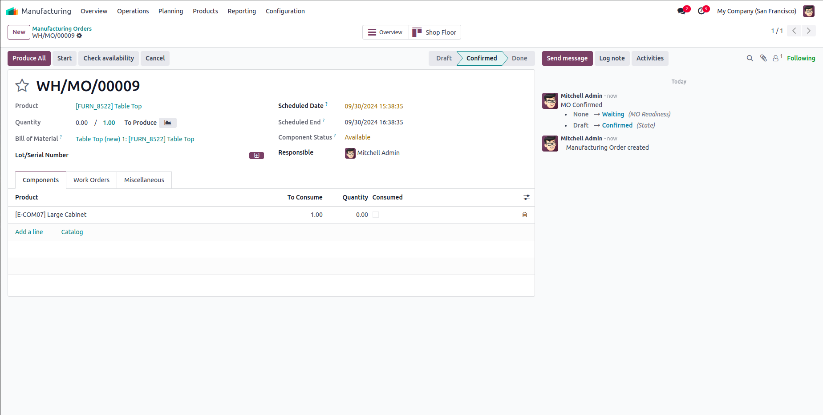Click the Scheduled Date field value

374,106
